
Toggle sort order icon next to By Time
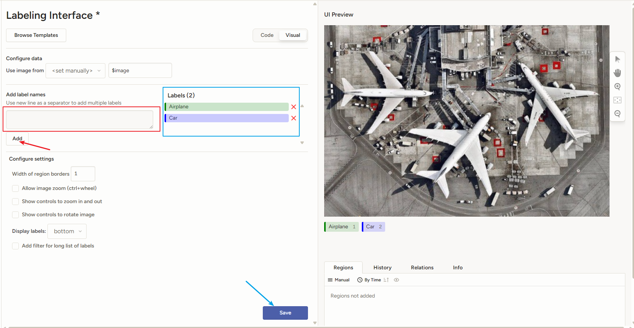click(x=386, y=280)
